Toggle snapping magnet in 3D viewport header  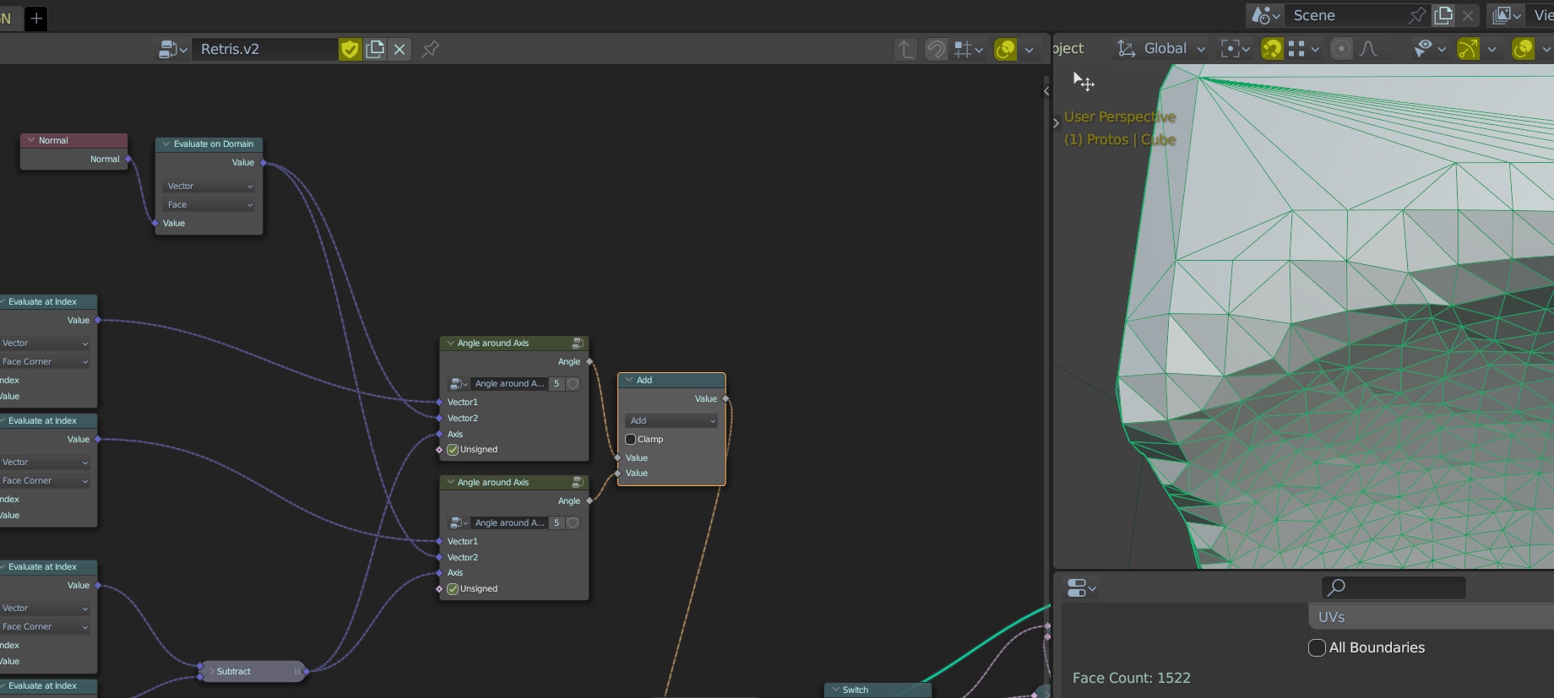click(x=1271, y=49)
